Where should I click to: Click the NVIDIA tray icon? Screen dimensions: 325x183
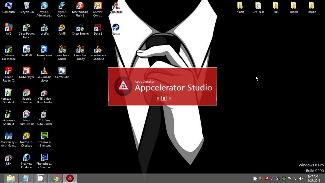coord(284,178)
